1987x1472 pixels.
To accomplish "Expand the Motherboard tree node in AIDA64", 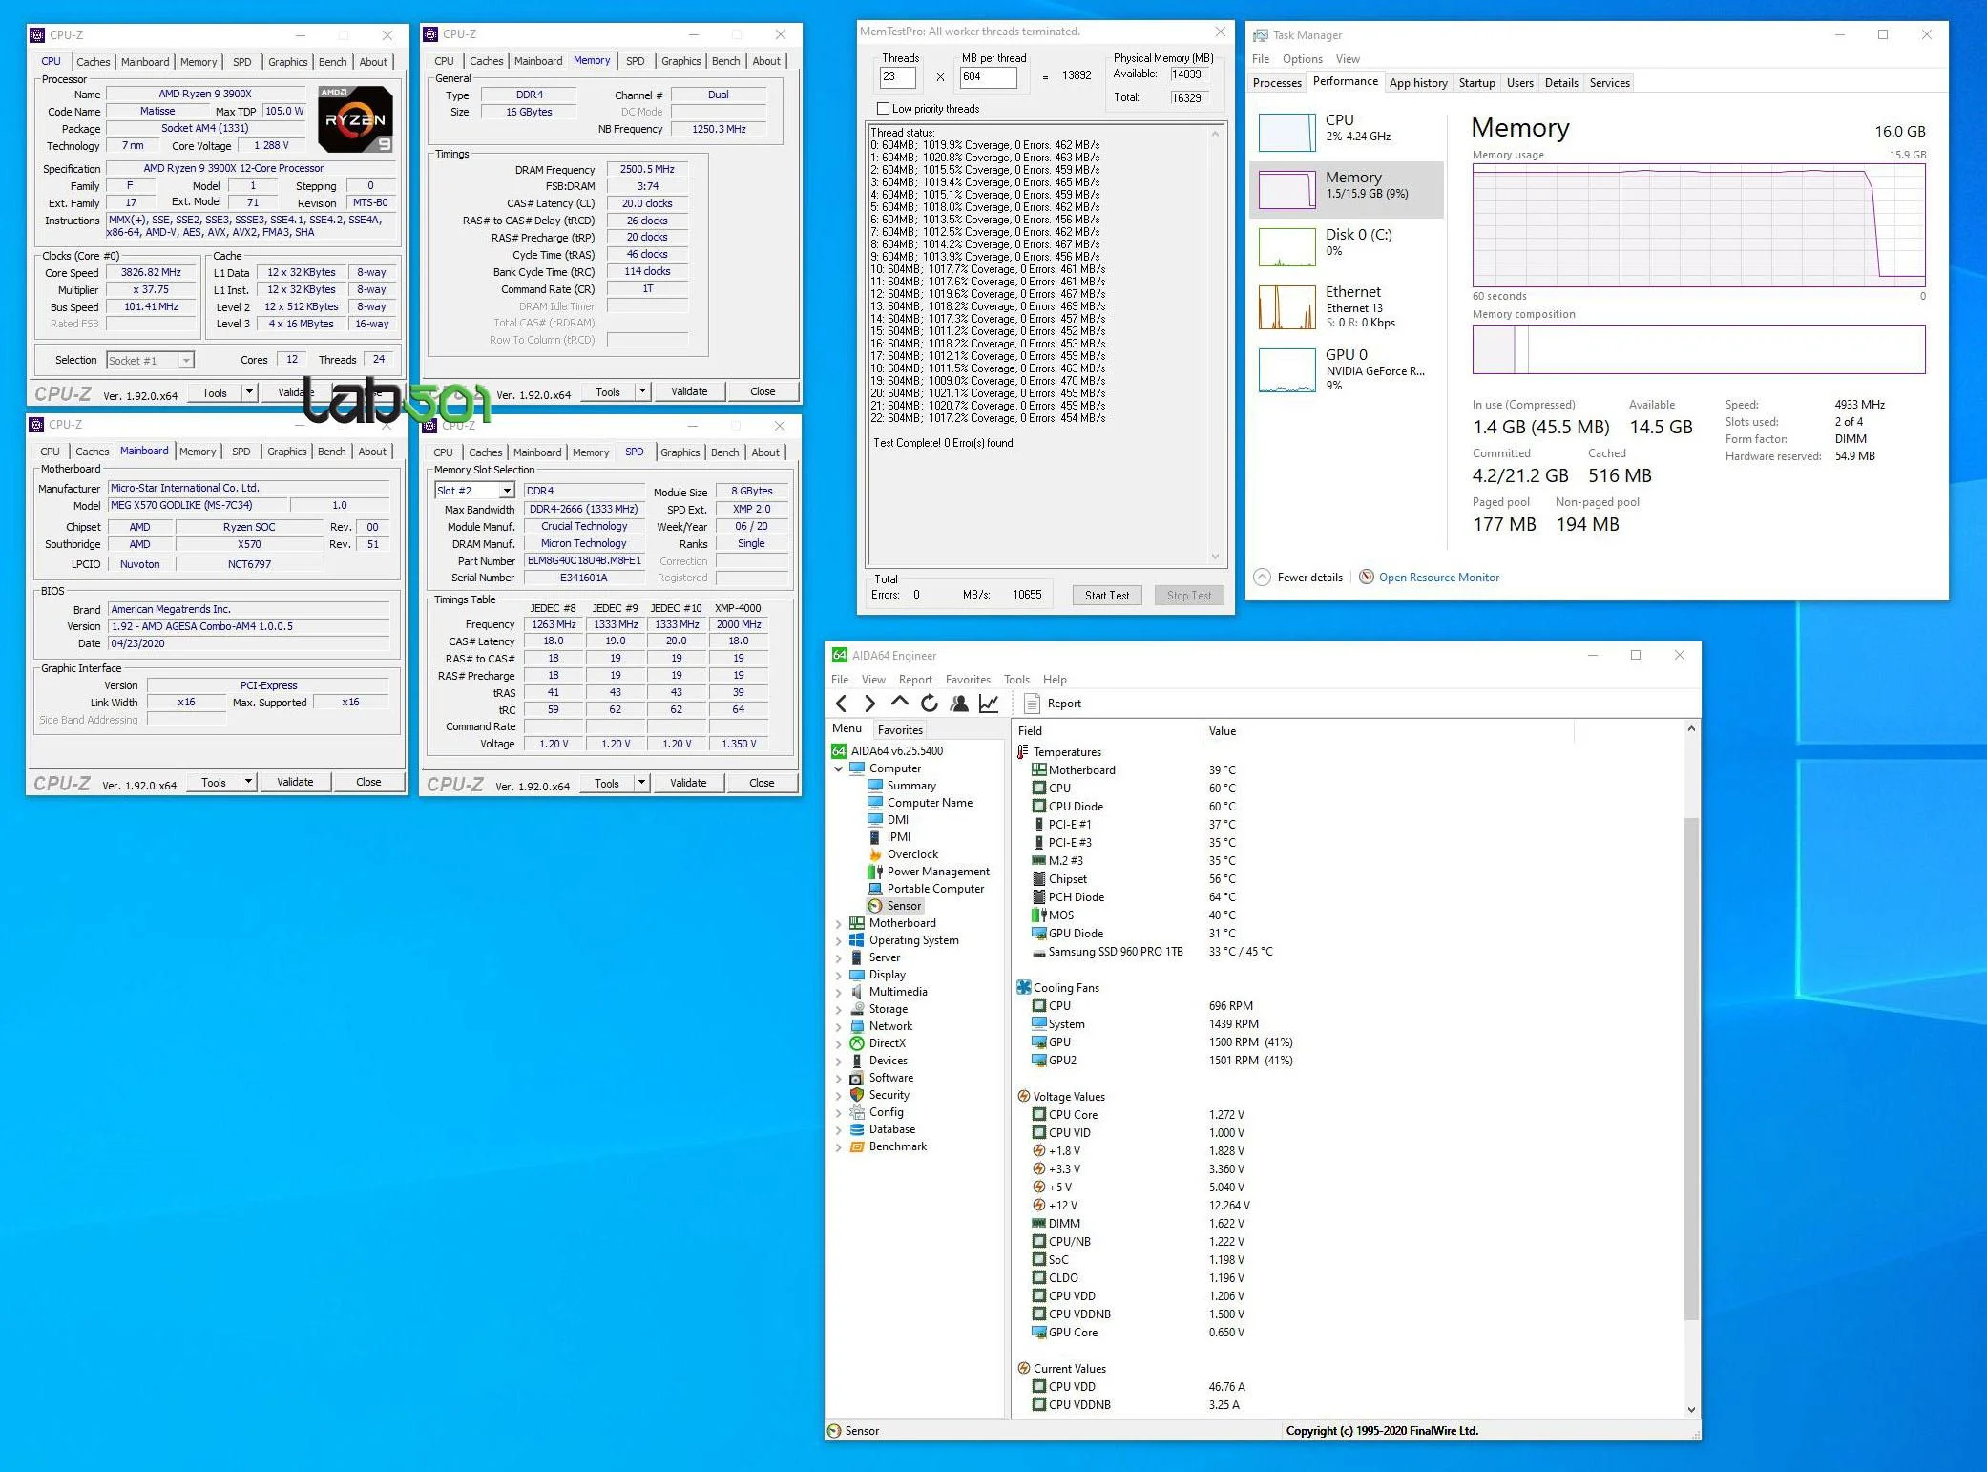I will pos(839,923).
